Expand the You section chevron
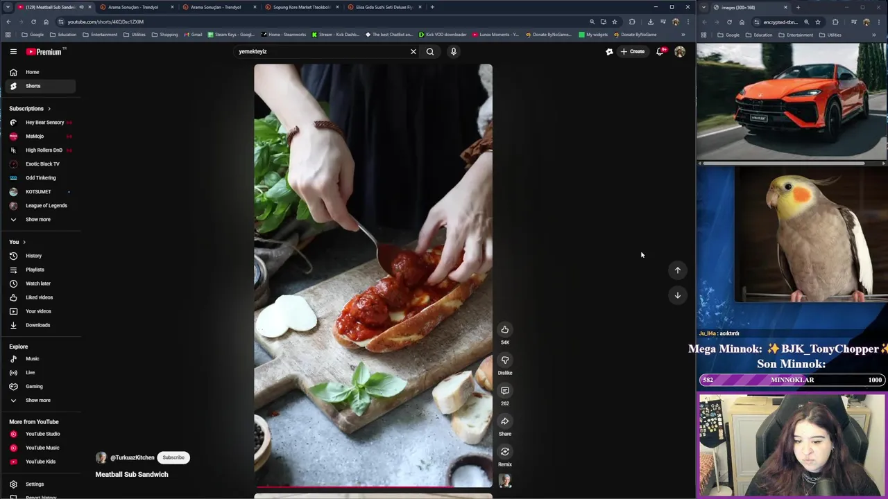Image resolution: width=888 pixels, height=499 pixels. point(24,242)
